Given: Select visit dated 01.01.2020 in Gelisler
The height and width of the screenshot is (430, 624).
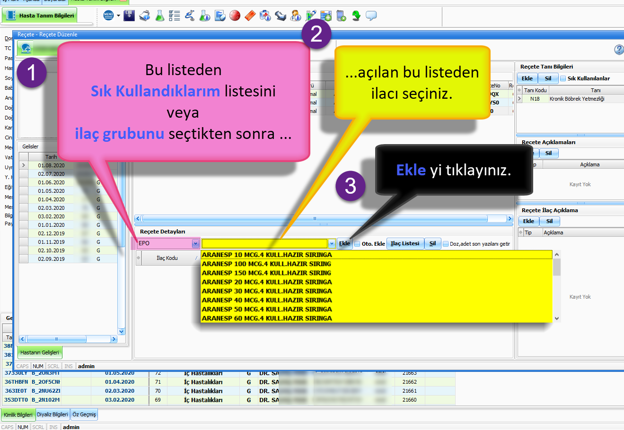Looking at the screenshot, I should pyautogui.click(x=68, y=225).
